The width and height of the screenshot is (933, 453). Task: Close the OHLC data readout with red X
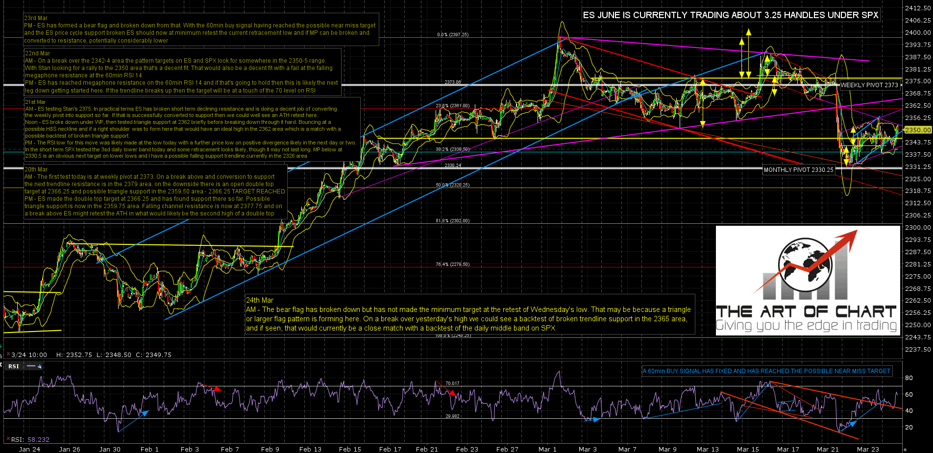coord(8,355)
